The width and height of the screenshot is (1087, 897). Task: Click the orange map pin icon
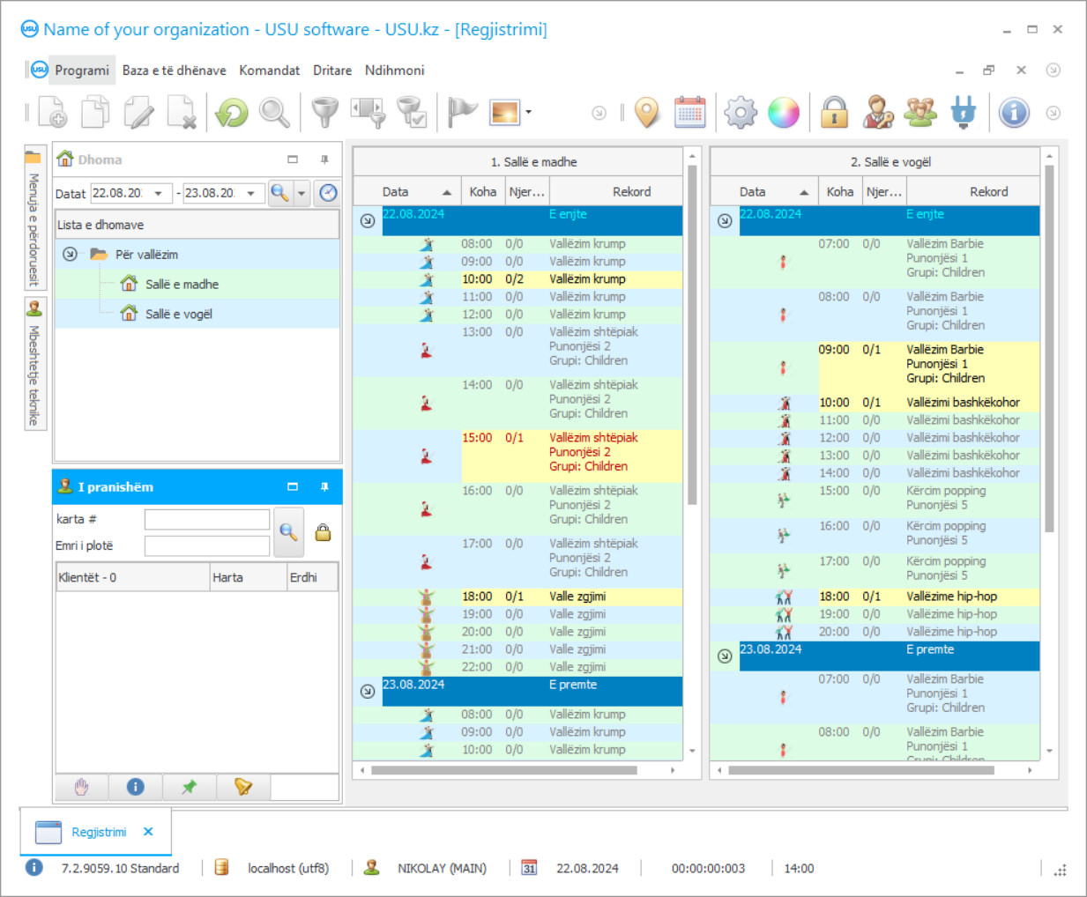click(646, 113)
